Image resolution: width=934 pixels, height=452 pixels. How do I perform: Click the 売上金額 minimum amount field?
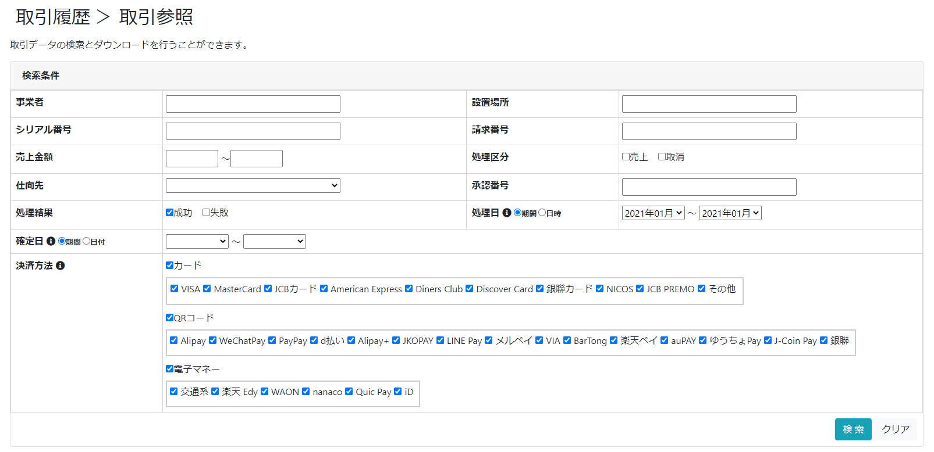192,159
